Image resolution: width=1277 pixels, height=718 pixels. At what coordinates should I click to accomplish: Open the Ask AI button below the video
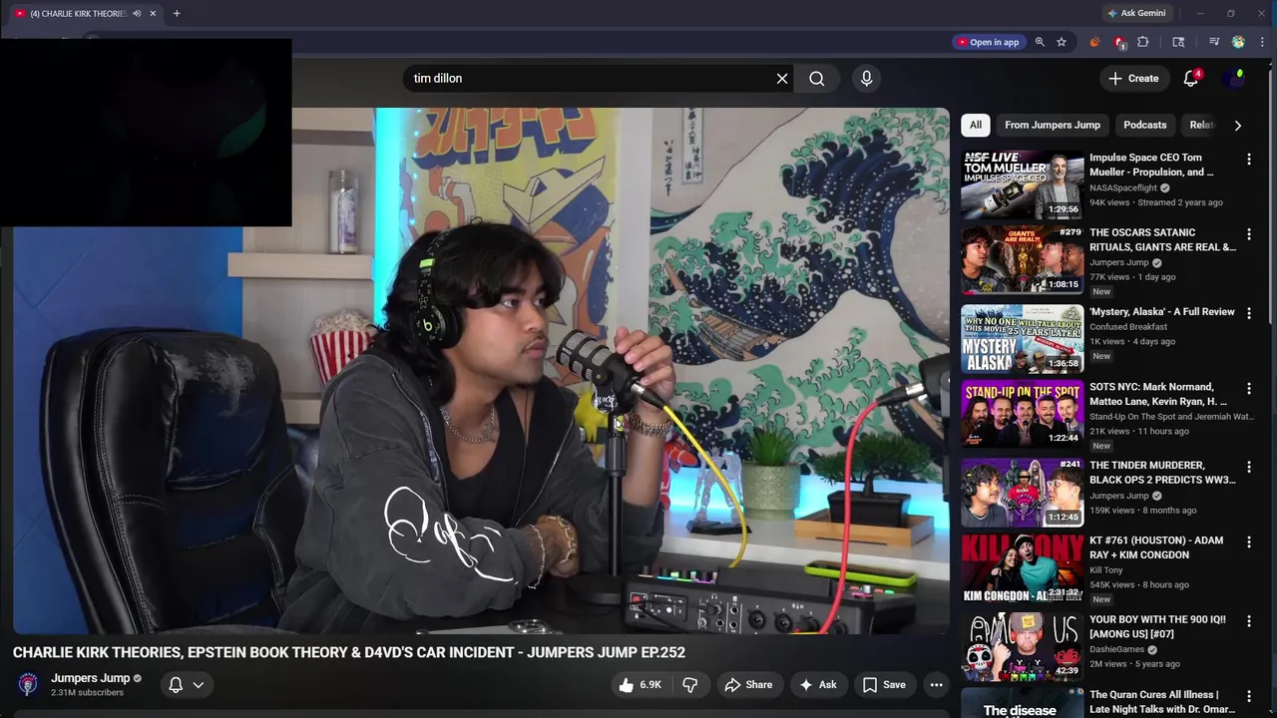tap(818, 685)
